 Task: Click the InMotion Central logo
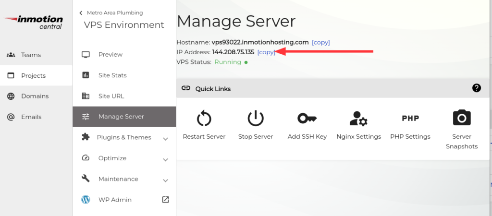coord(35,23)
